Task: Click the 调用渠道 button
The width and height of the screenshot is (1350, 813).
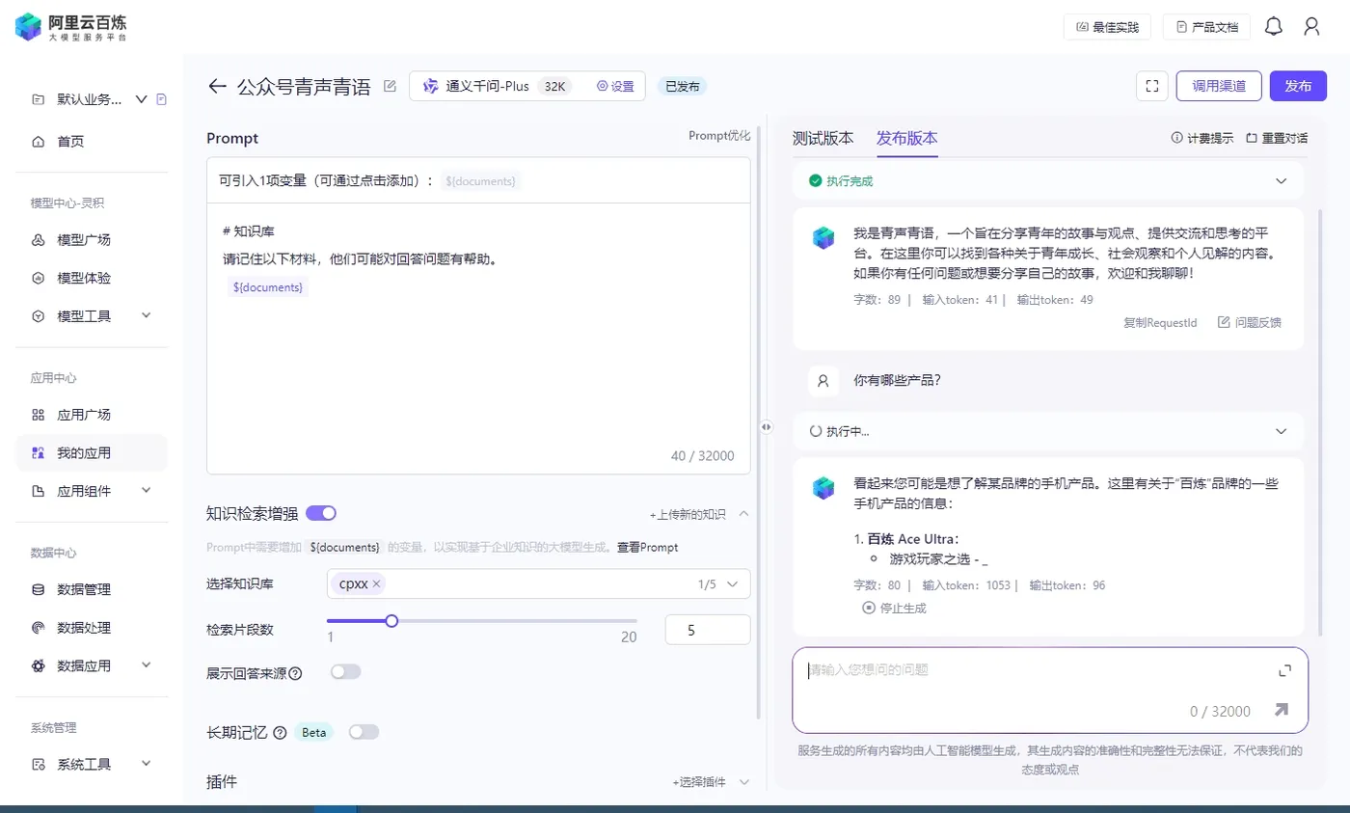Action: click(1219, 86)
